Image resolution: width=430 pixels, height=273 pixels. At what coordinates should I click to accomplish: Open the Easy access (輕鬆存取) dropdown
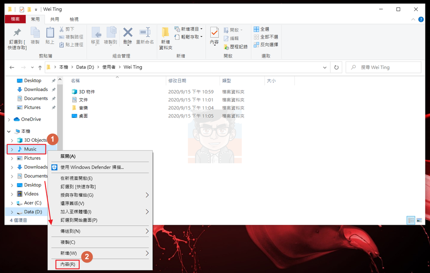coord(189,36)
